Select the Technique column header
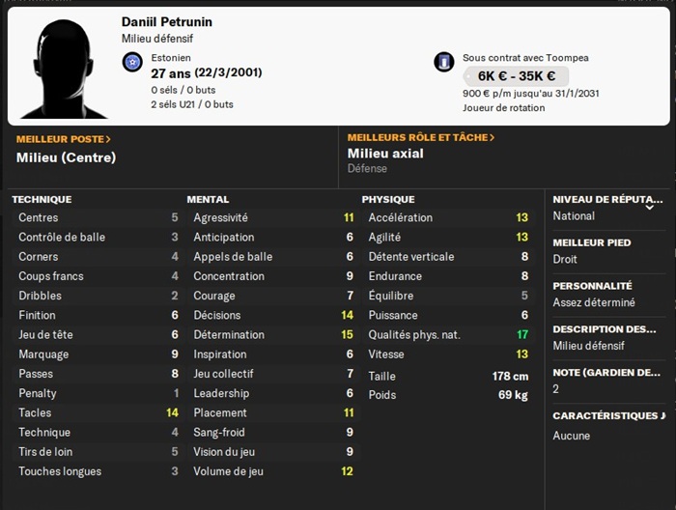 42,199
